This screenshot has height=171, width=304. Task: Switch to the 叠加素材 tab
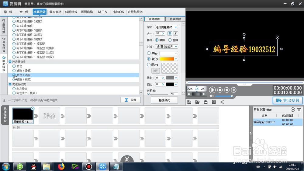[55, 12]
